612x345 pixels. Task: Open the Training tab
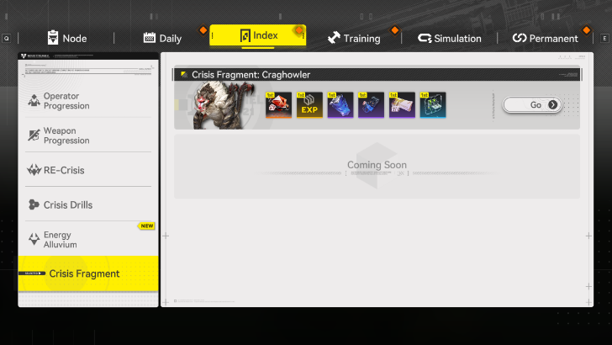[354, 39]
